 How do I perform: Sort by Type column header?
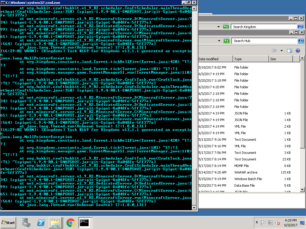pos(251,59)
